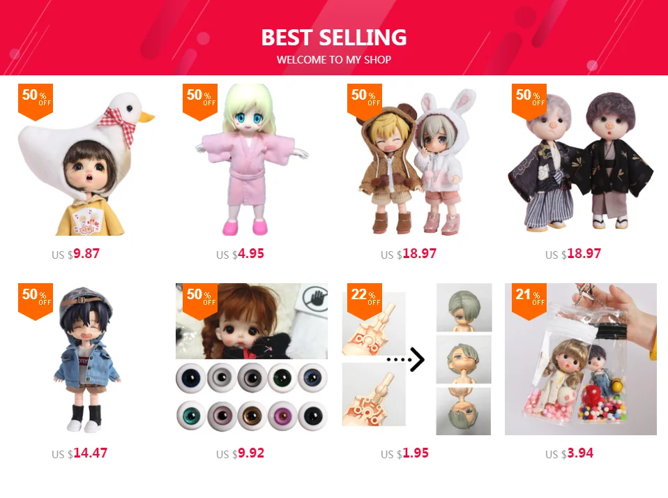Click the 21% OFF discount badge
Screen dimensions: 668x498
[529, 301]
